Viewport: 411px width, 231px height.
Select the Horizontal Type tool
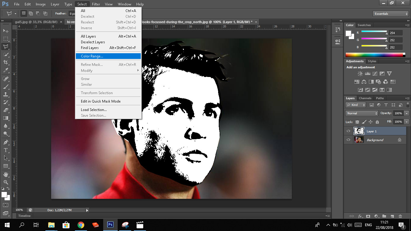point(6,150)
